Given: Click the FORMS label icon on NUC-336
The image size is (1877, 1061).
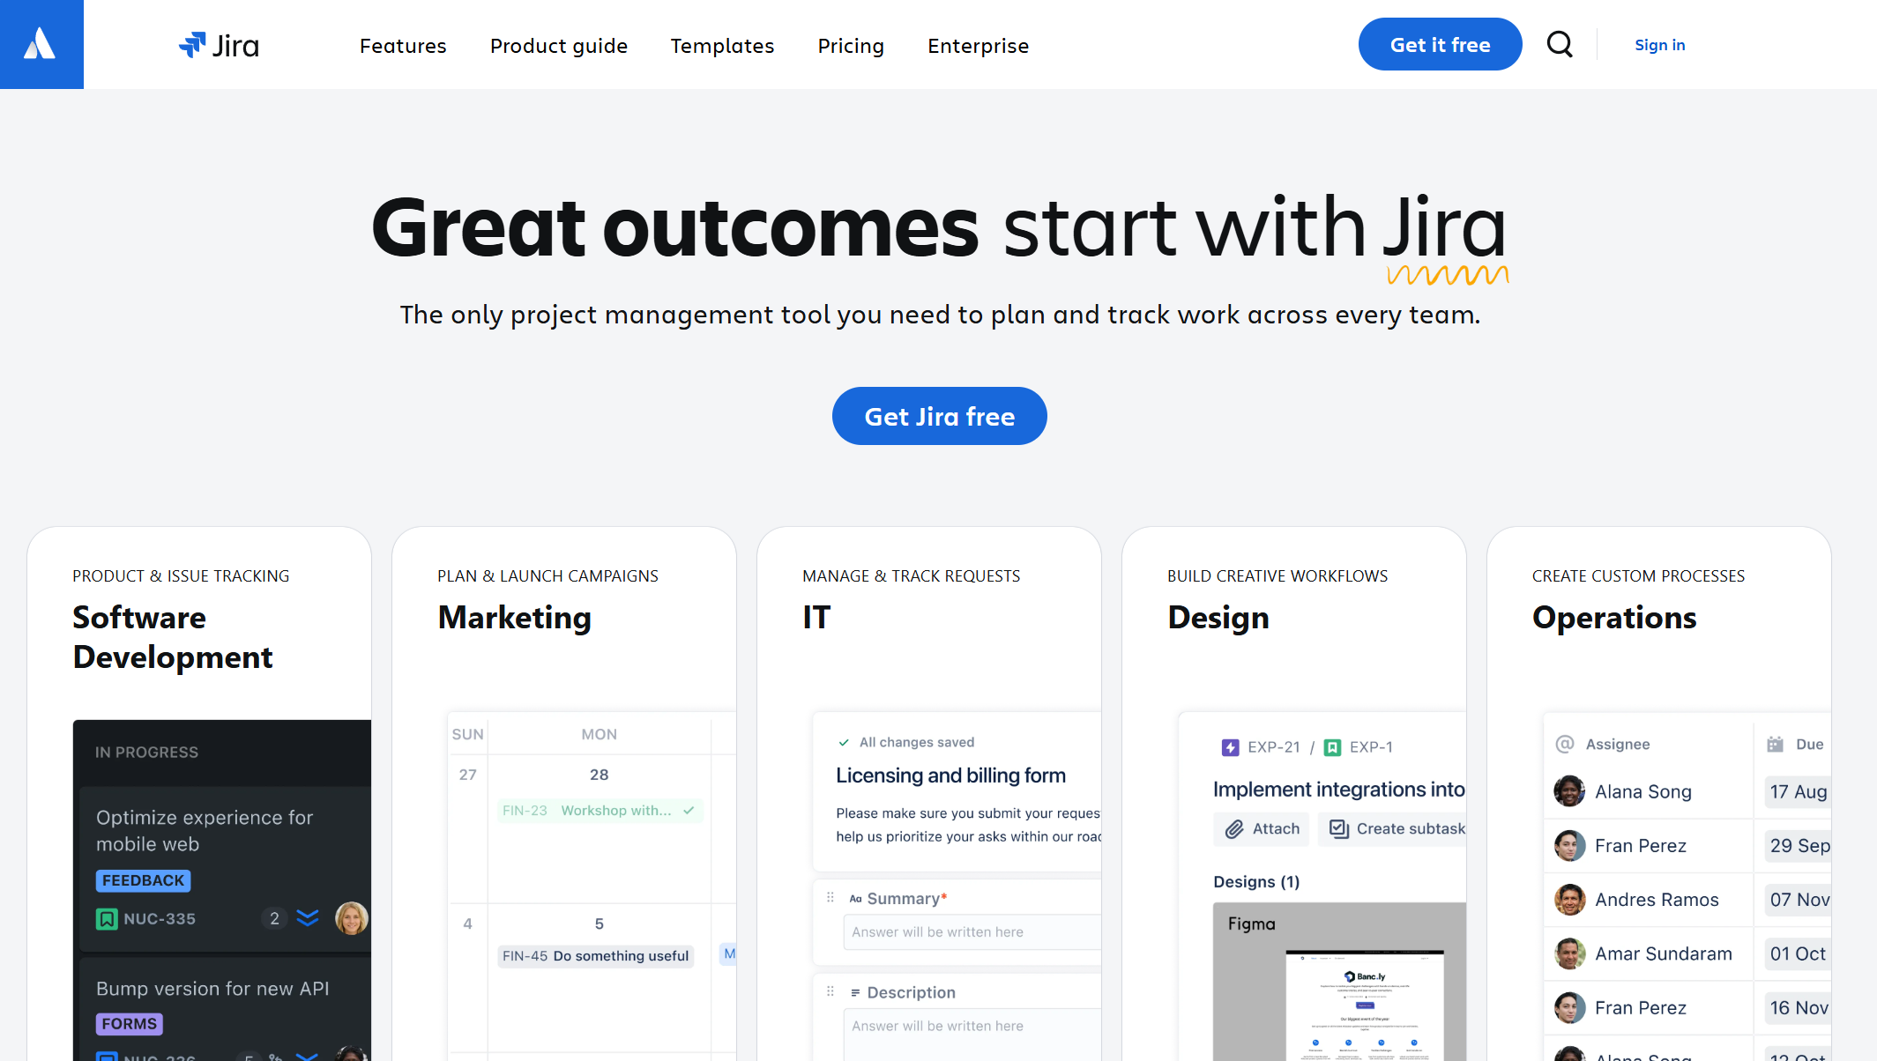Looking at the screenshot, I should tap(128, 1020).
